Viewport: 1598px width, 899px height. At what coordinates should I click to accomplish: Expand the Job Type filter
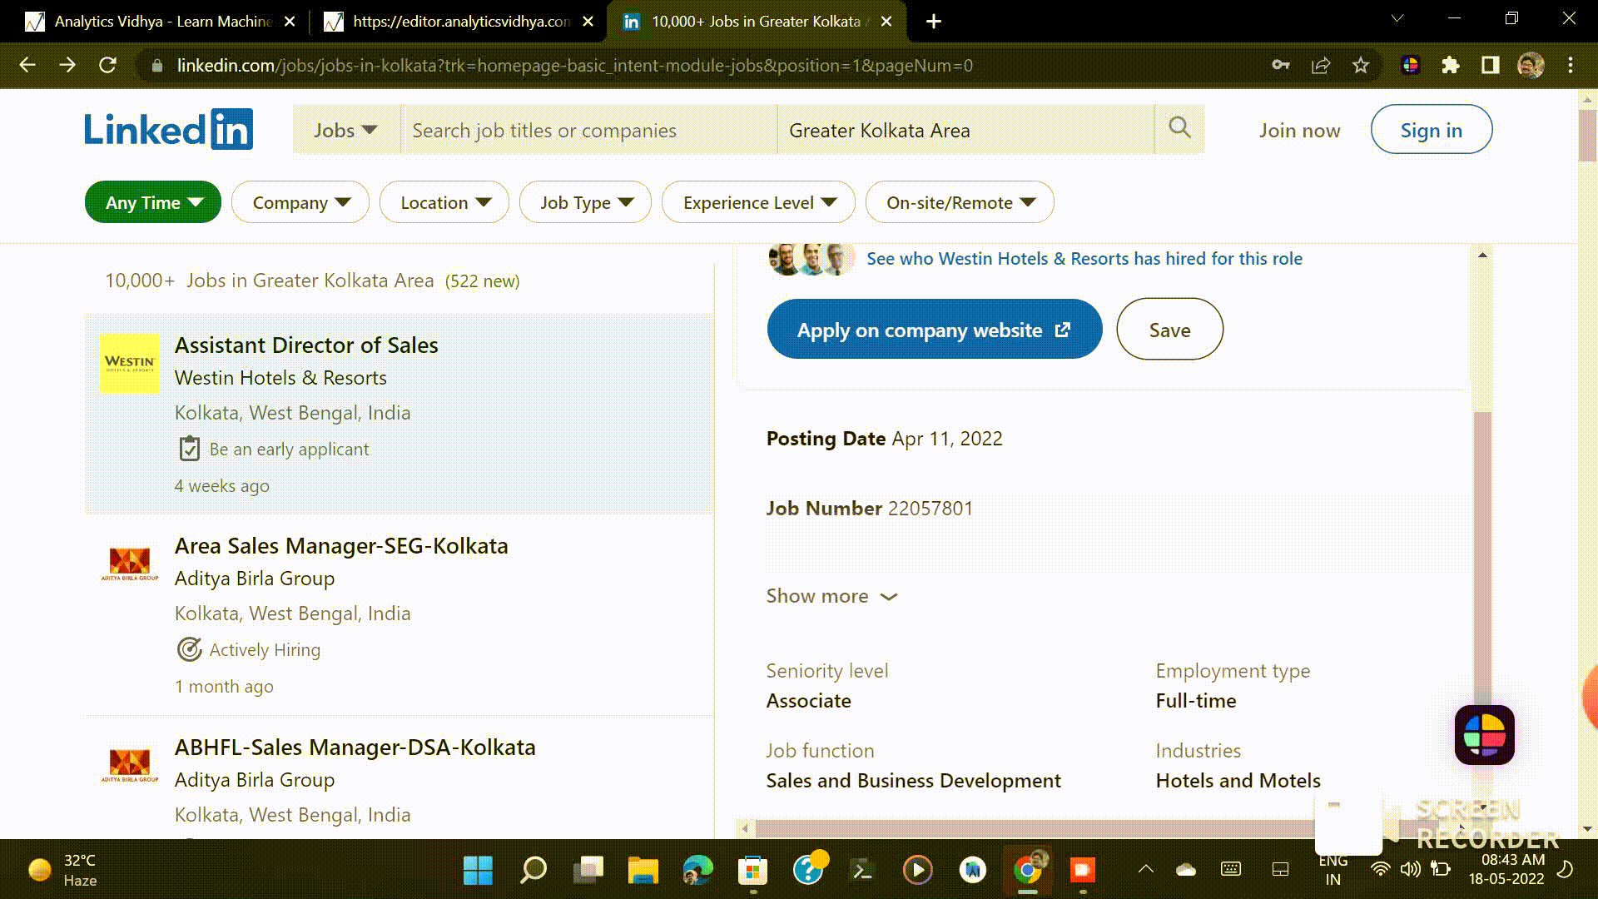[x=585, y=202]
